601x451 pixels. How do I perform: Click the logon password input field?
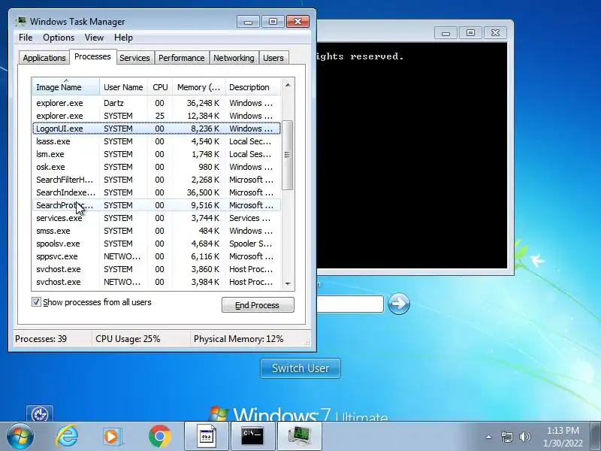[350, 304]
